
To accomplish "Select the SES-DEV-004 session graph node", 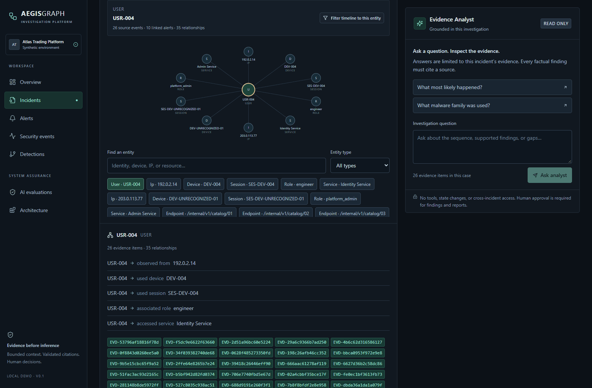I will [x=316, y=78].
